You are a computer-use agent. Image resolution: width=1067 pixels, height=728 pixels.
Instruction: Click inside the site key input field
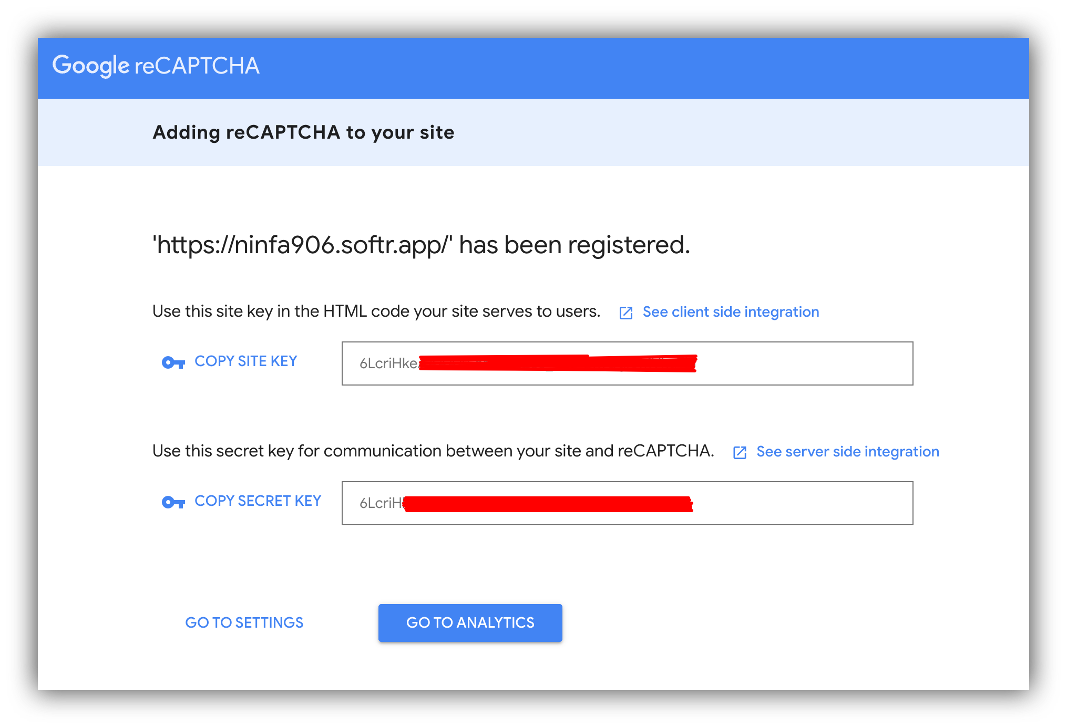pos(627,363)
